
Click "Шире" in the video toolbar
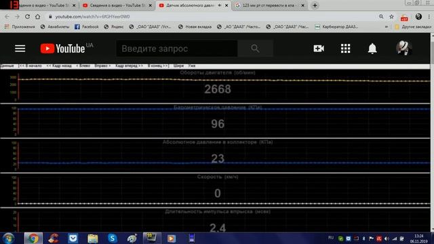click(x=178, y=66)
